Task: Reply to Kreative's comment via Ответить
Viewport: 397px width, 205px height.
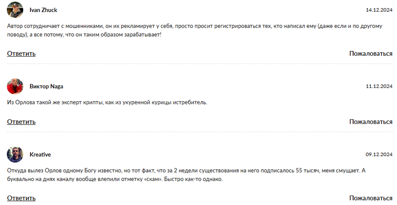Action: [21, 198]
